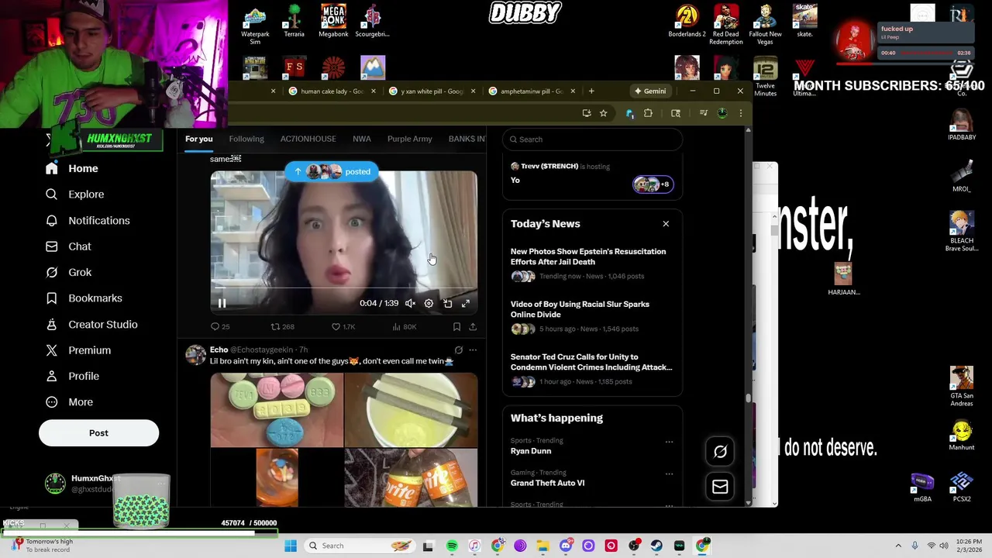Open the GTA San Andreas desktop shortcut
Screen dimensions: 992x558
pyautogui.click(x=962, y=386)
